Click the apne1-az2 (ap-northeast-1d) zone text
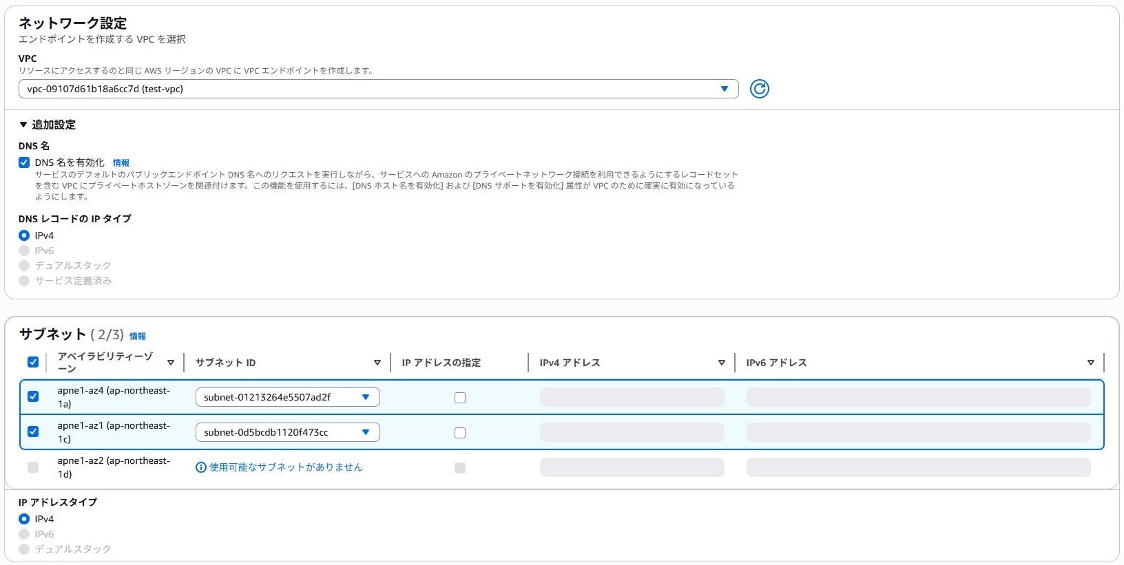Image resolution: width=1124 pixels, height=565 pixels. pyautogui.click(x=114, y=467)
